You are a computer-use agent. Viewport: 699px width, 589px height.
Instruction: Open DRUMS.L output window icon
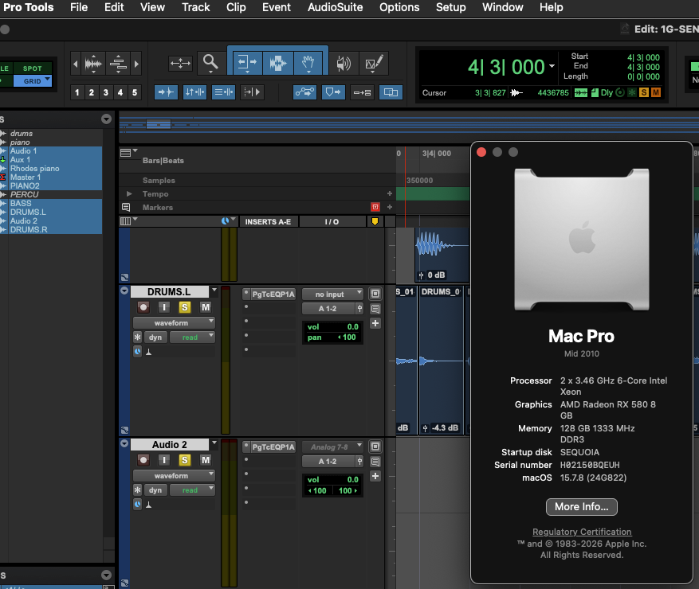[x=375, y=294]
